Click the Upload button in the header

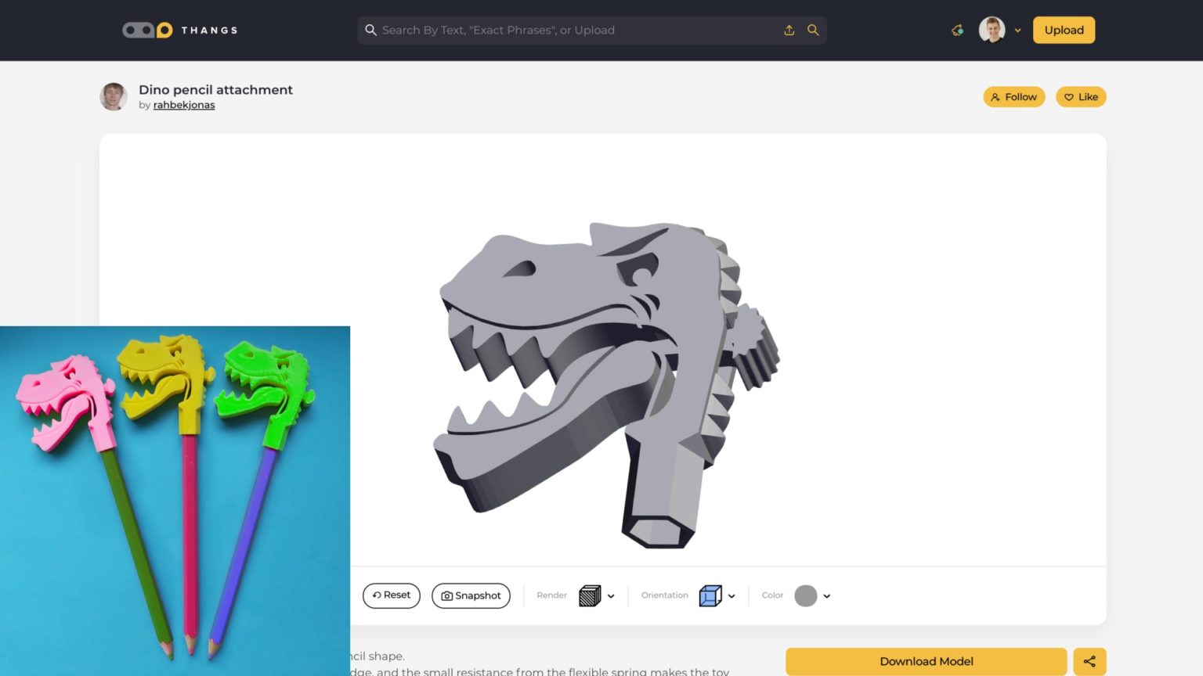[1064, 30]
